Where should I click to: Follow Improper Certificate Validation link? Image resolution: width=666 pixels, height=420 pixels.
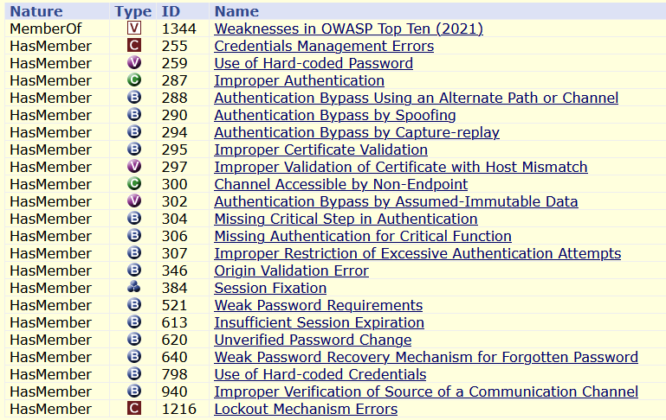320,150
